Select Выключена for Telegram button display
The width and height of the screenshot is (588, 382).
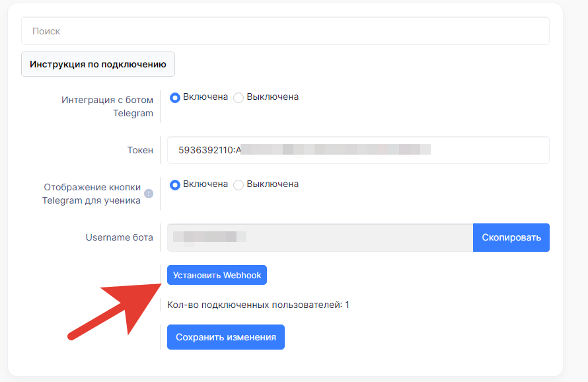point(239,185)
